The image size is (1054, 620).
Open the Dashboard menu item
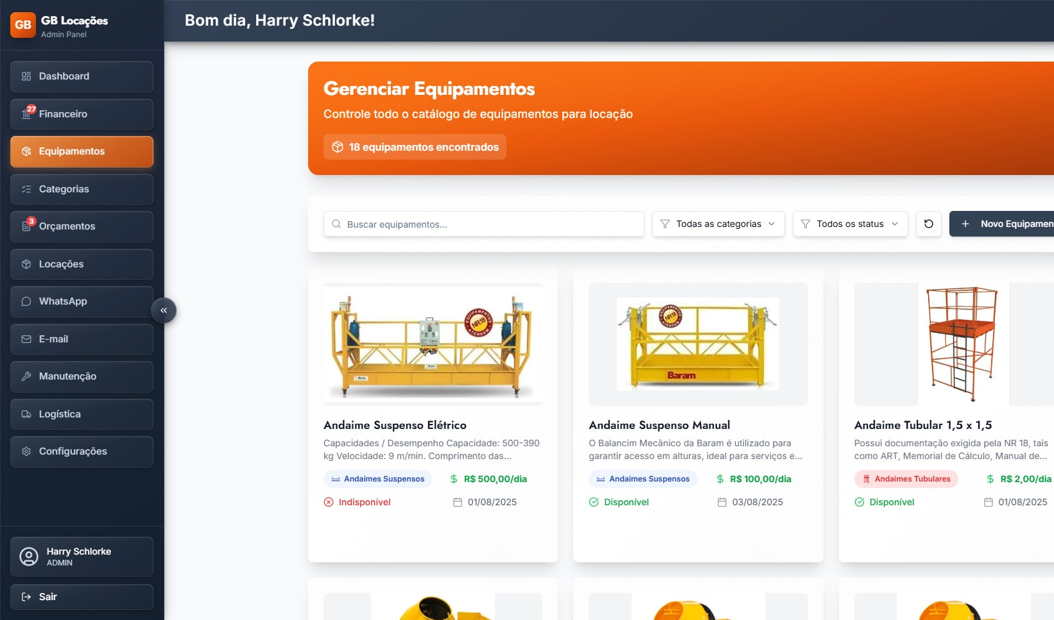pyautogui.click(x=82, y=76)
